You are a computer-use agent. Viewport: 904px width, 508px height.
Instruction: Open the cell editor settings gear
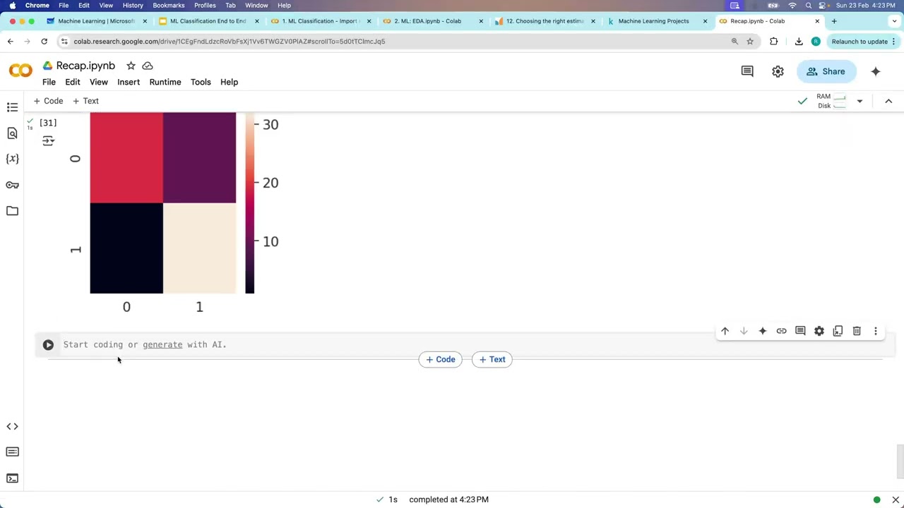(x=819, y=331)
